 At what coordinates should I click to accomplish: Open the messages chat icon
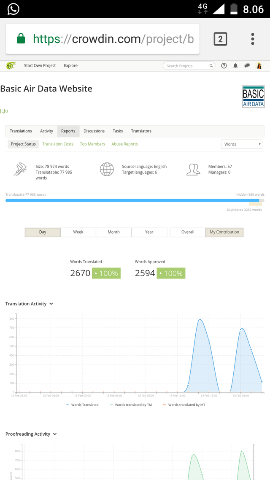pyautogui.click(x=247, y=65)
